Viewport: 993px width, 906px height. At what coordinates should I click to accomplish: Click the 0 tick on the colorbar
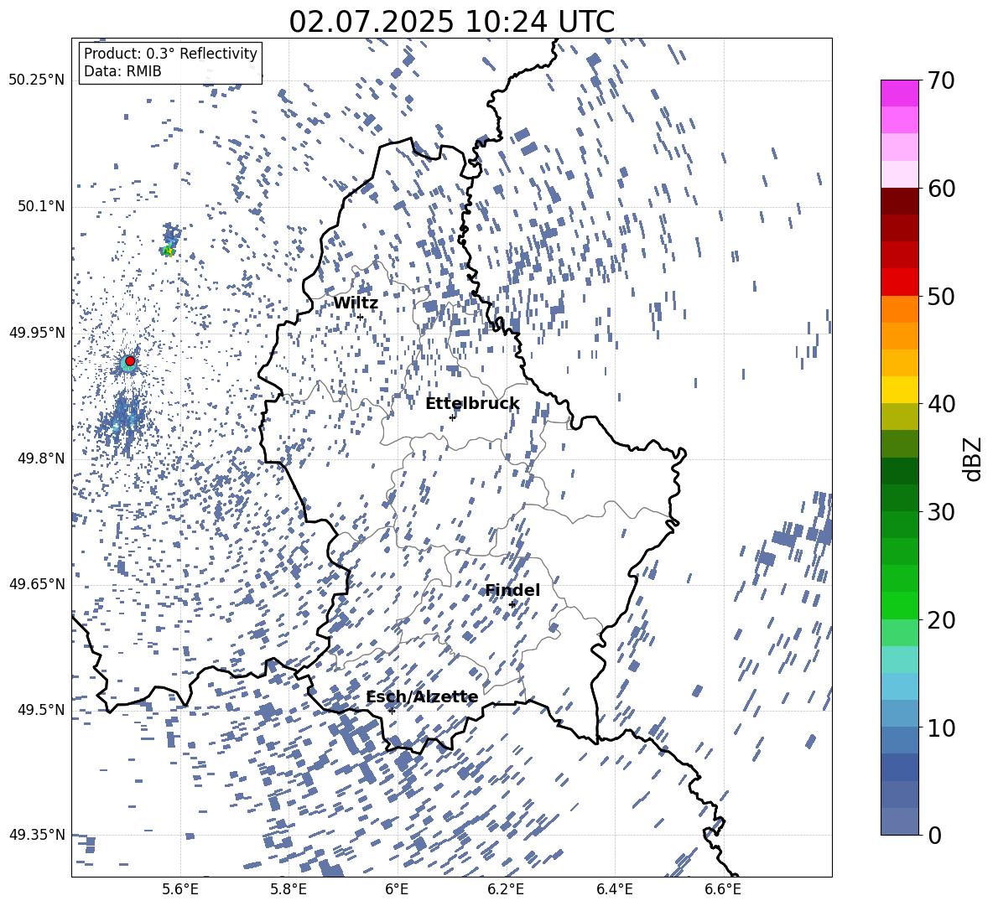934,835
